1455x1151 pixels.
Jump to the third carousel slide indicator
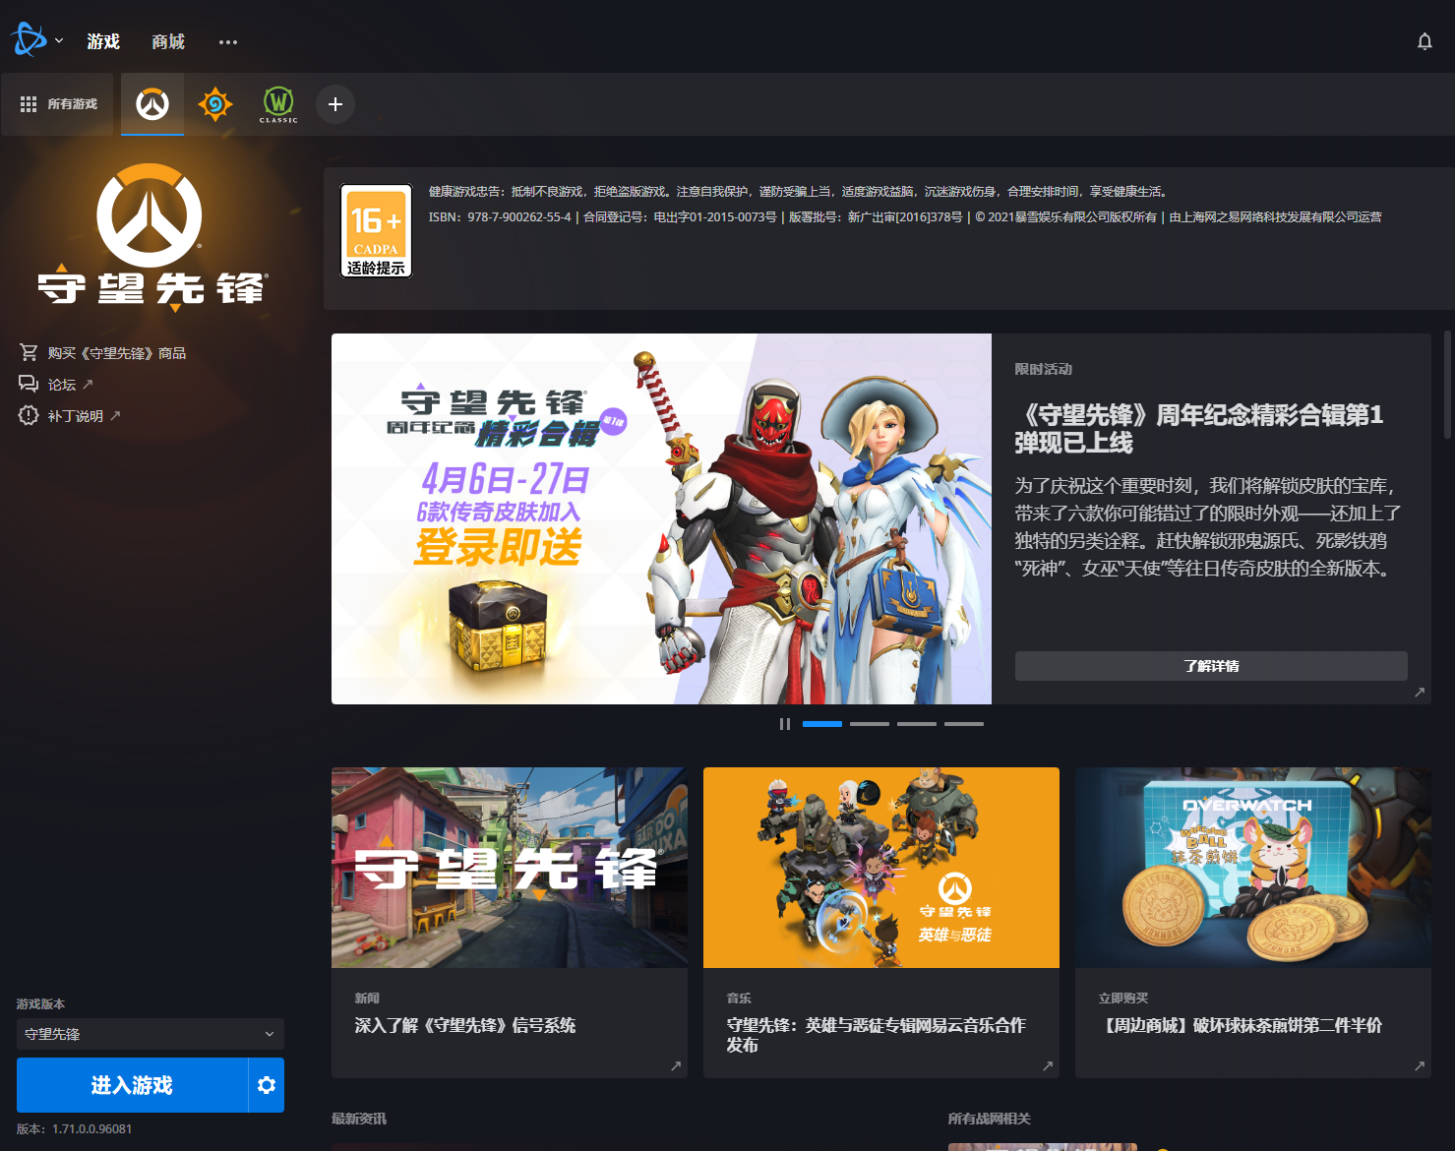pyautogui.click(x=917, y=724)
